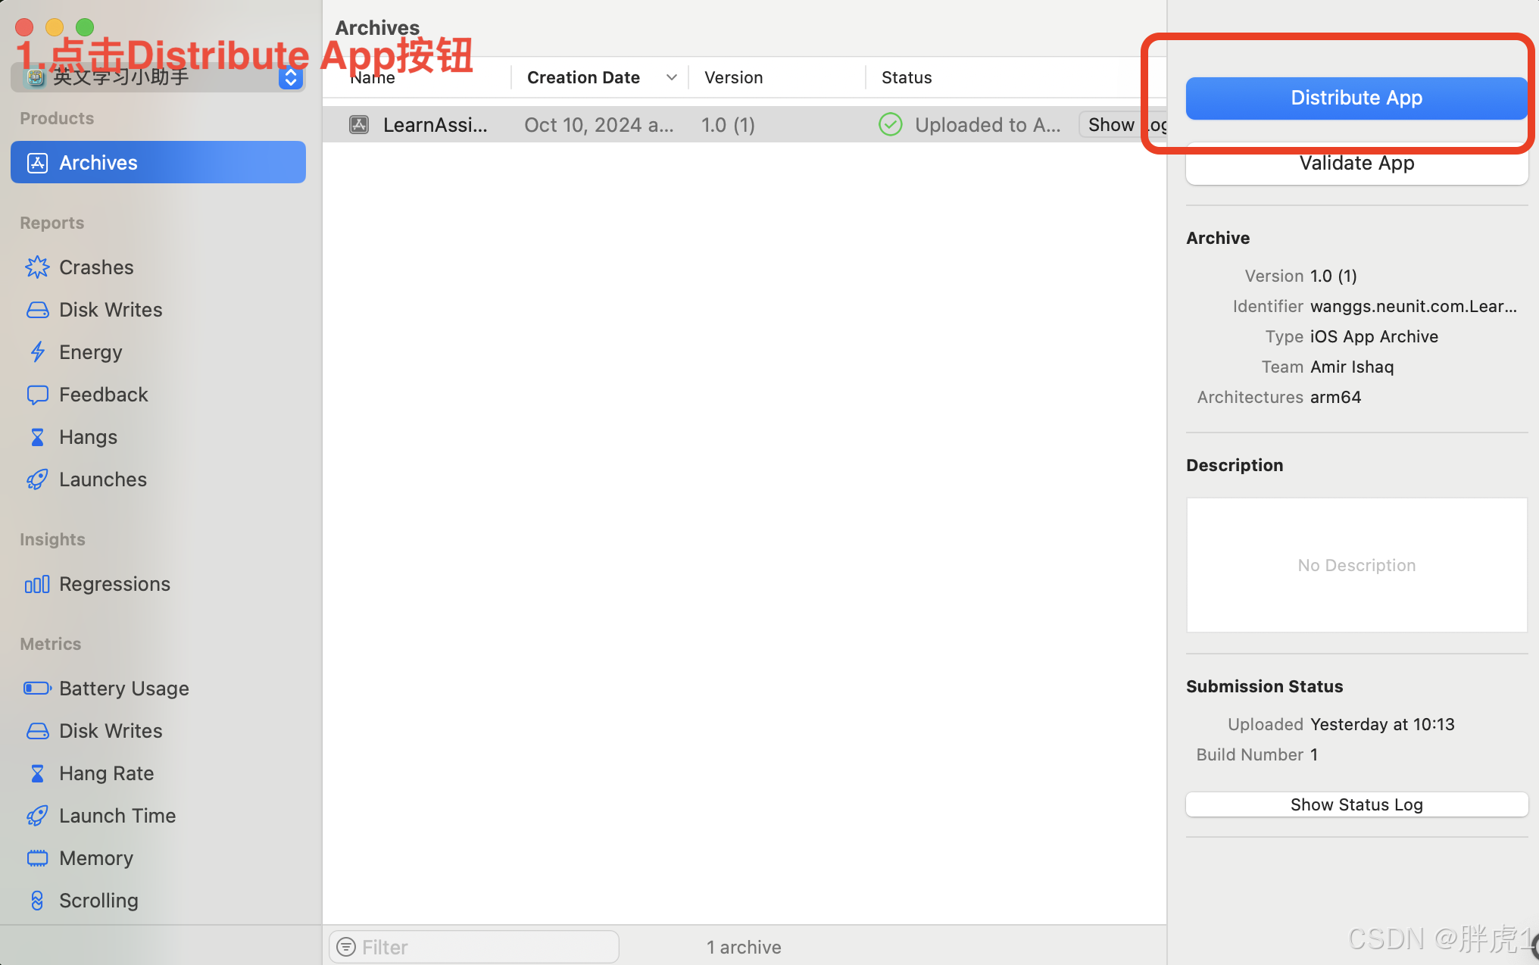Click the Battery Usage icon
Screen dimensions: 1539x965
click(x=37, y=689)
